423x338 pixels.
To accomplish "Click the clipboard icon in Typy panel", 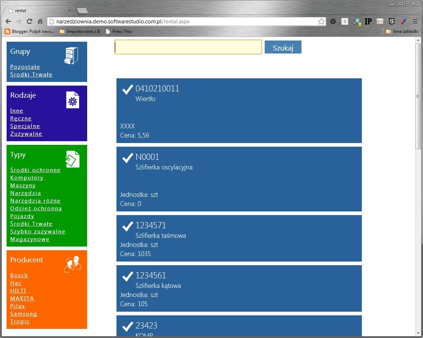I will click(73, 159).
